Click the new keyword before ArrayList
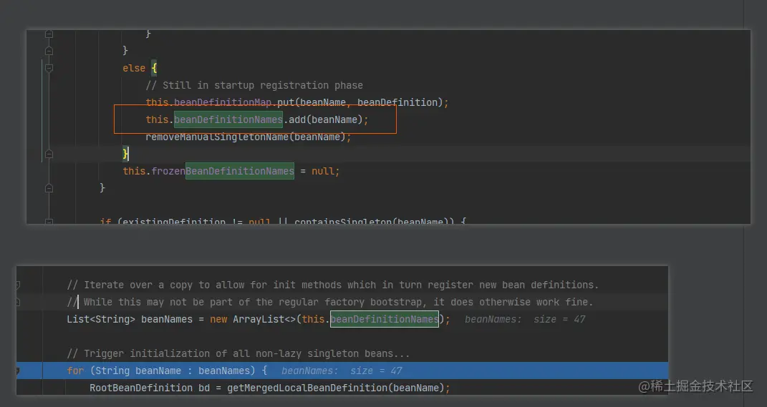Screen dimensions: 767x407 coord(218,319)
